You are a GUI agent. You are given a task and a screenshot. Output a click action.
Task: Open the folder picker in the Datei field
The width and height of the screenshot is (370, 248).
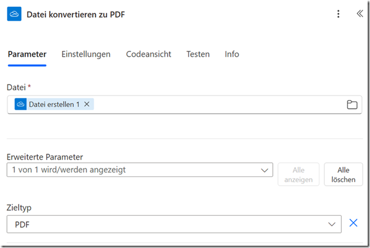click(352, 104)
